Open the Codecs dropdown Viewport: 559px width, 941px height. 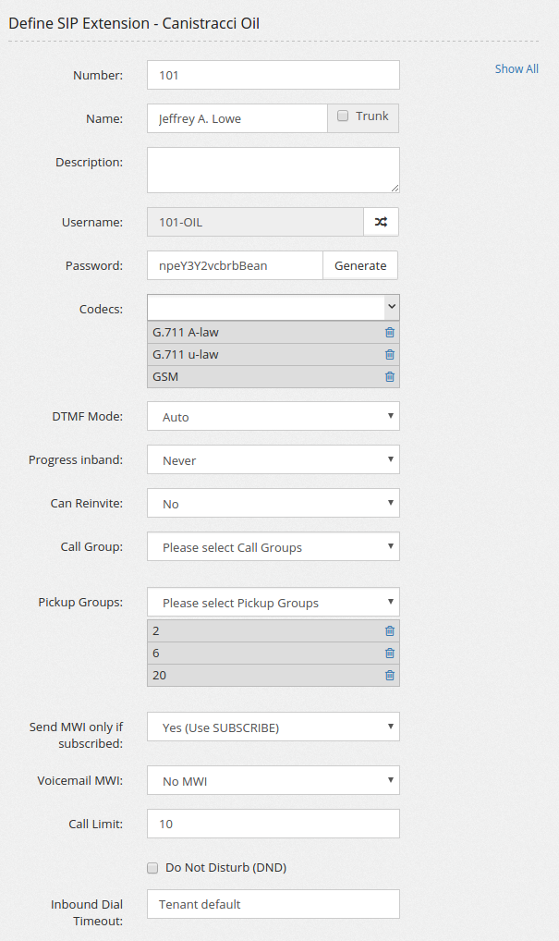tap(273, 307)
